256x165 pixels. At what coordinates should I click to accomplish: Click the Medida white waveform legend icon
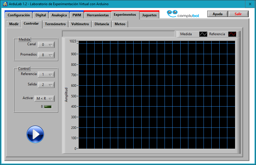click(203, 34)
